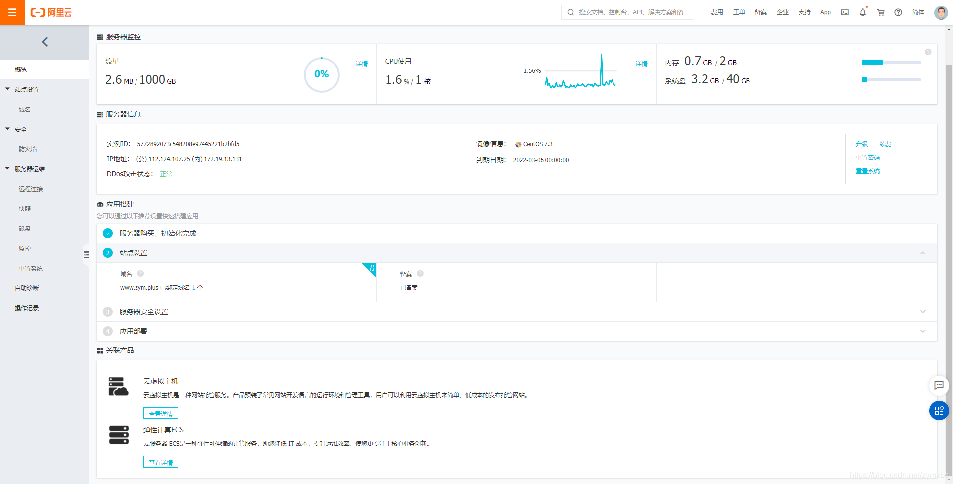Screen dimensions: 953x484
Task: Click the memory usage progress bar
Action: pyautogui.click(x=891, y=63)
